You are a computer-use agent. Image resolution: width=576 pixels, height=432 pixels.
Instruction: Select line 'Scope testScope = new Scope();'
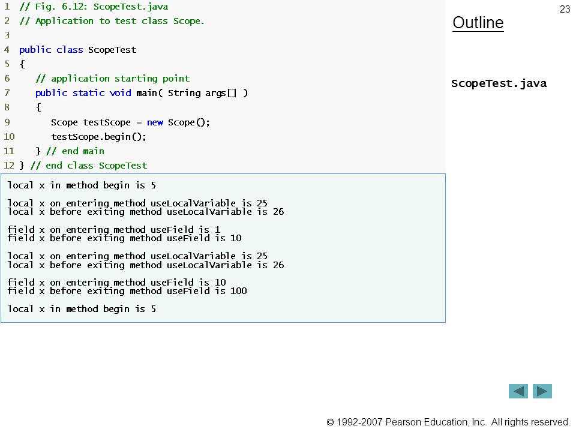(130, 122)
